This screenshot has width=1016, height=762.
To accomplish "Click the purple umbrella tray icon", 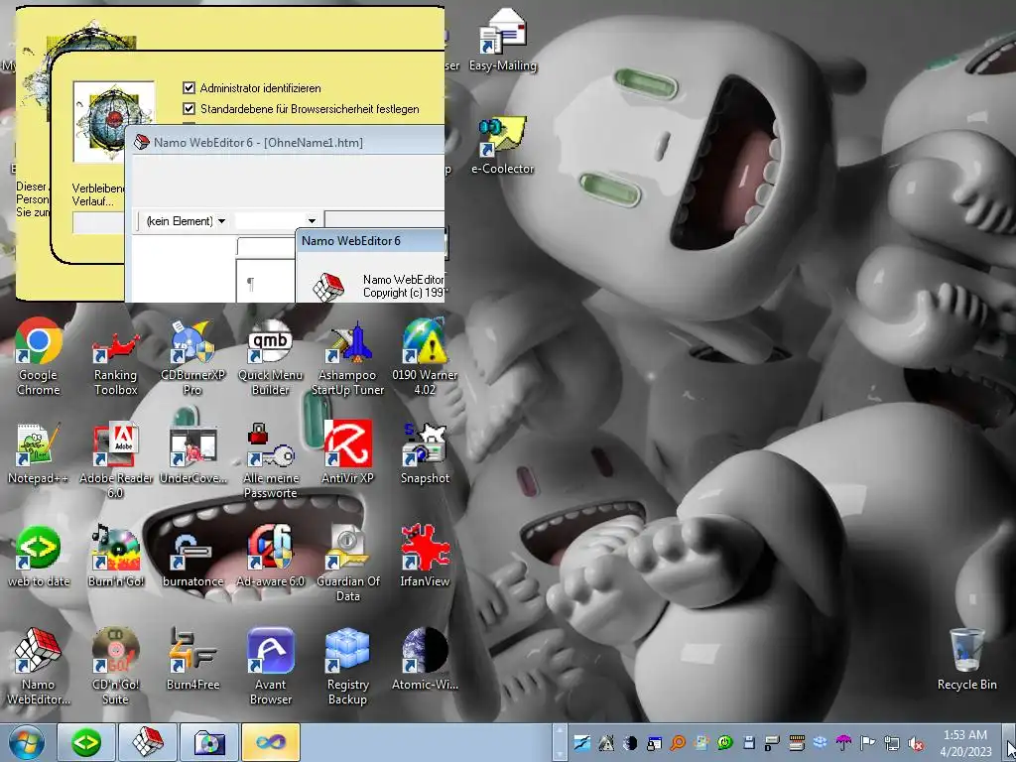I will (x=843, y=743).
